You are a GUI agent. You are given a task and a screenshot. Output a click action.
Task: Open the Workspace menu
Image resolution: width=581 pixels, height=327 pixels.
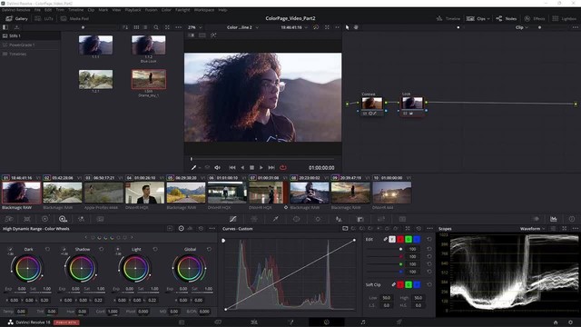click(x=204, y=10)
